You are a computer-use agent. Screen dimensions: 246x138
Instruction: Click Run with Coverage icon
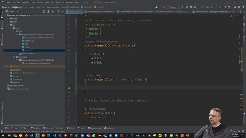point(191,7)
